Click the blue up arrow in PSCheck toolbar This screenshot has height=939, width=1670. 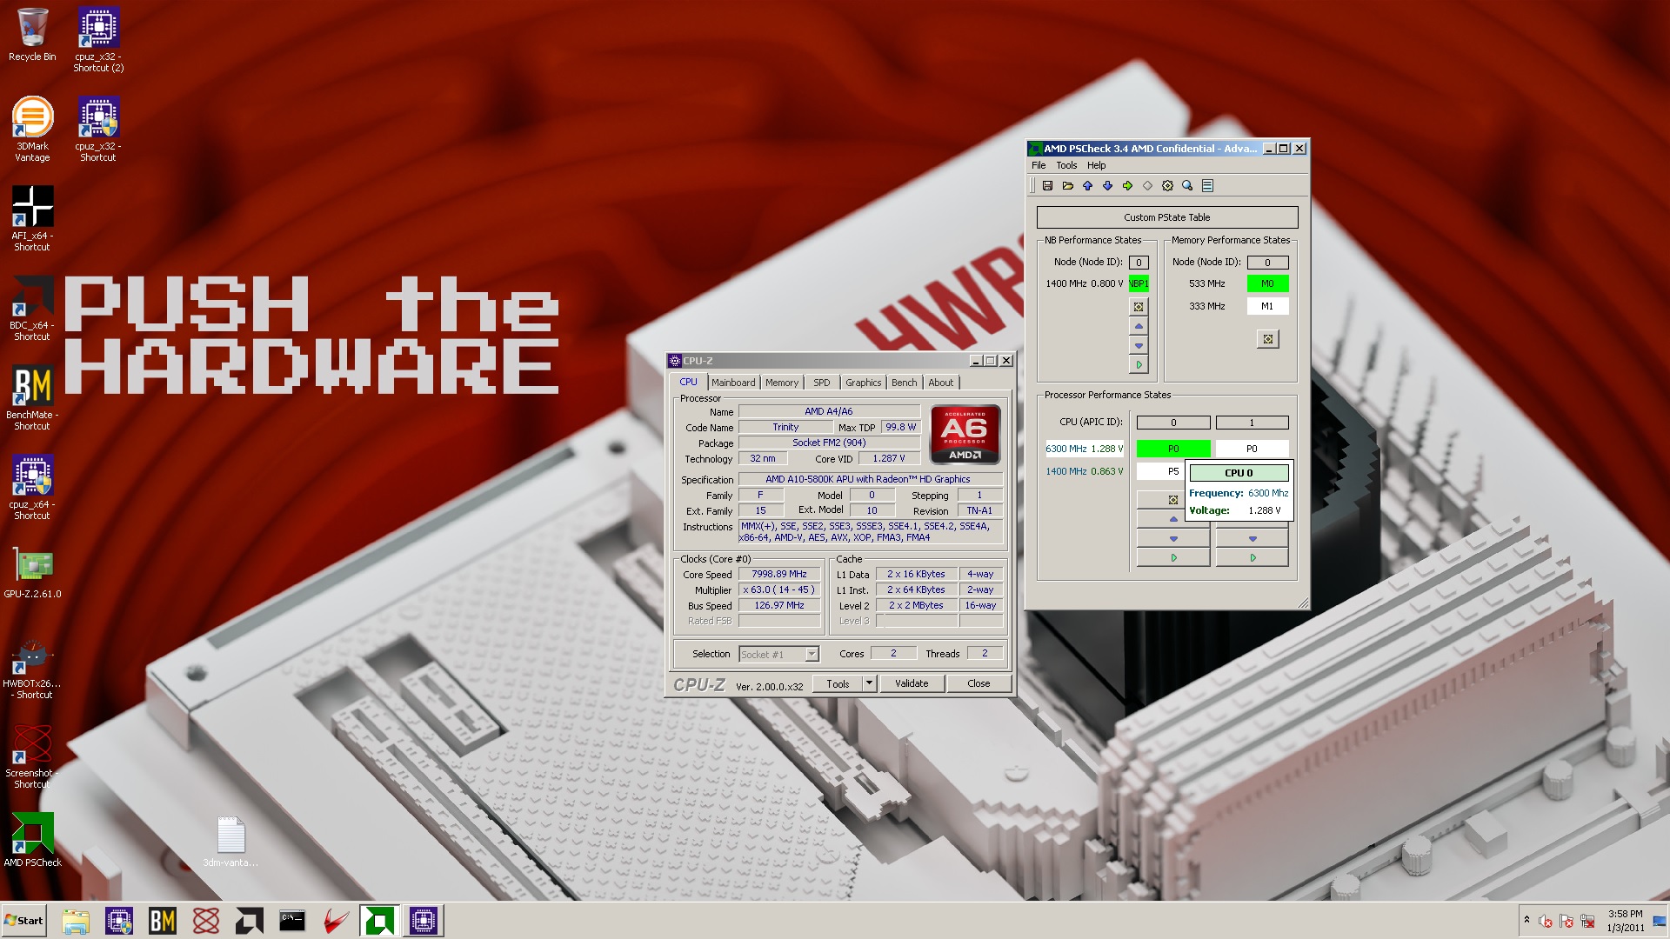1087,186
